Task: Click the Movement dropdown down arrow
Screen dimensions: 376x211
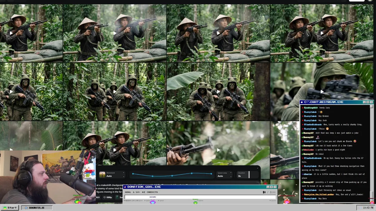Action: 123,176
